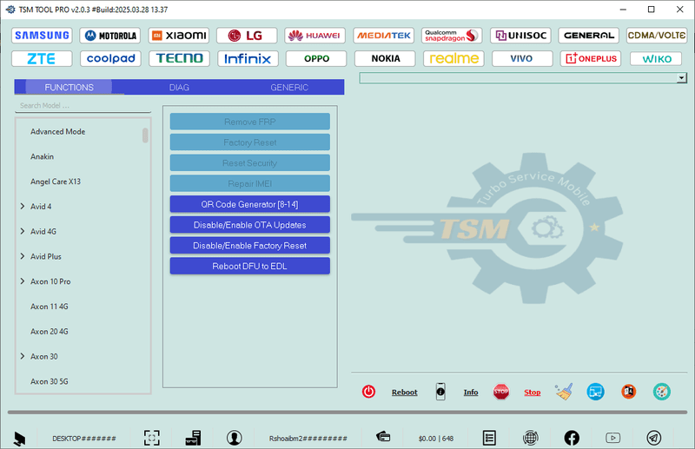
Task: Expand the Avid 4 tree node
Action: pos(23,207)
